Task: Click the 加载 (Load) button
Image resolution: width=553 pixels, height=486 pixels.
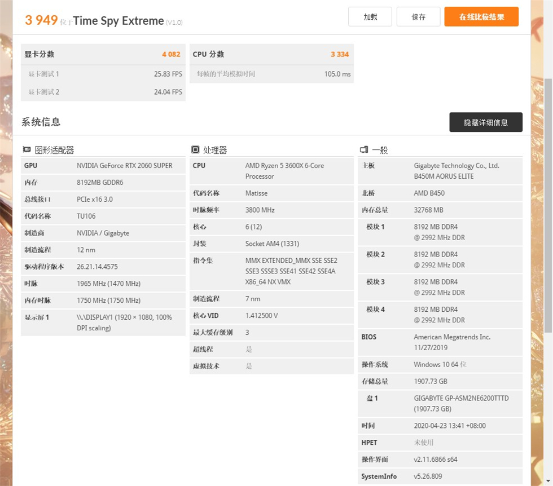Action: coord(370,16)
